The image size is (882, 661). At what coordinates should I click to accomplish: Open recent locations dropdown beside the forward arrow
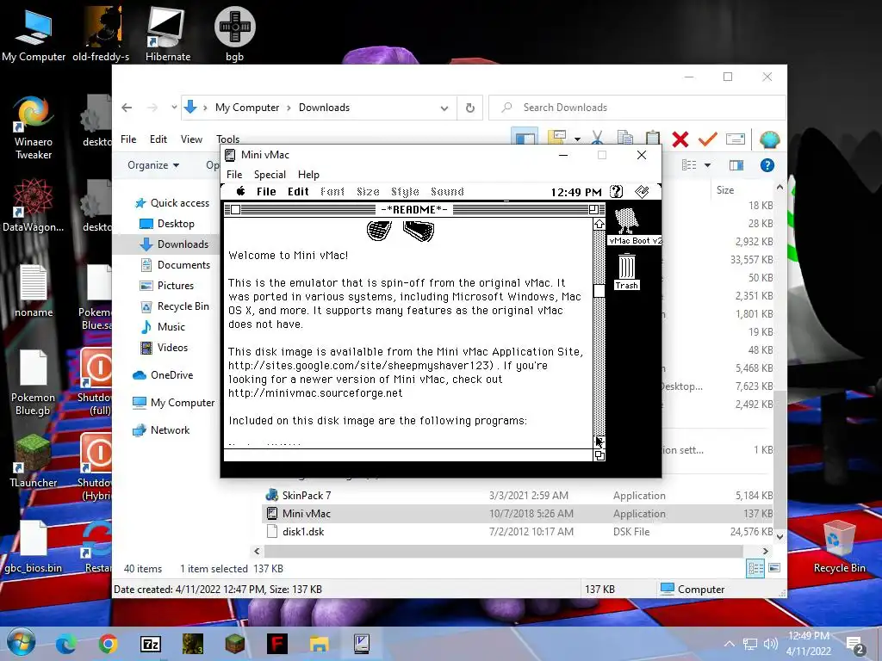coord(174,108)
